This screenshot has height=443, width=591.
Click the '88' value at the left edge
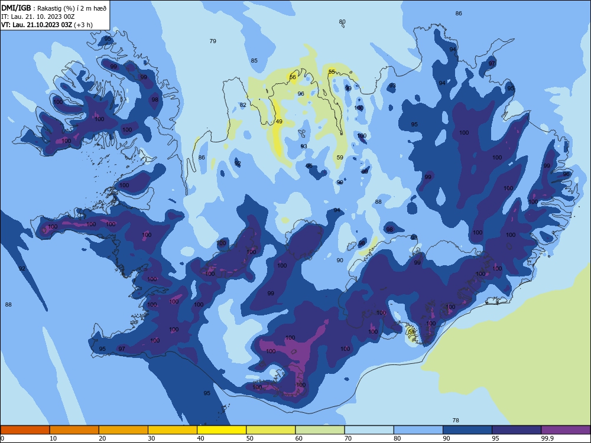(9, 304)
